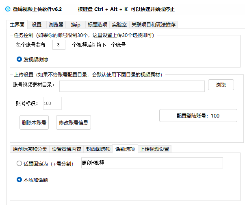Open the 关联项目和玩法推荐 tab
Screen dimensions: 245x205
click(154, 24)
